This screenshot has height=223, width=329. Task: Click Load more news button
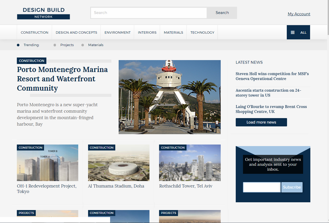[261, 122]
